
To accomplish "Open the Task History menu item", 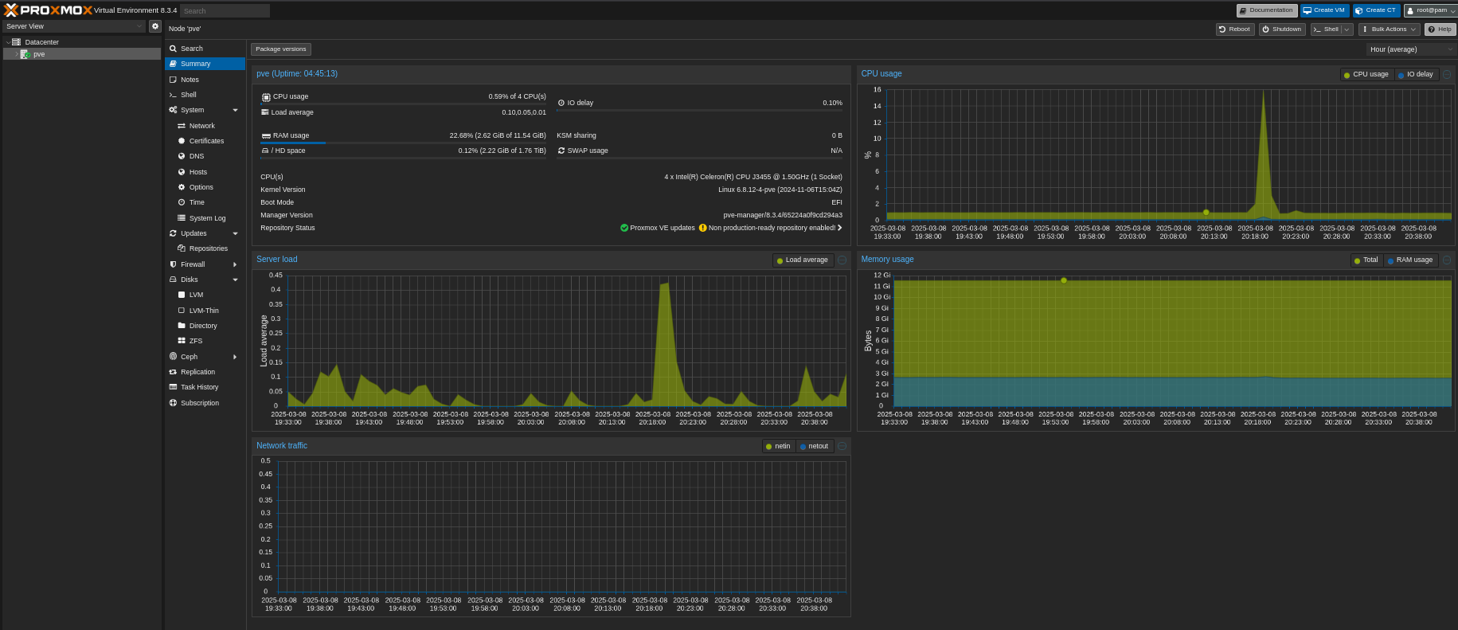I will click(199, 387).
